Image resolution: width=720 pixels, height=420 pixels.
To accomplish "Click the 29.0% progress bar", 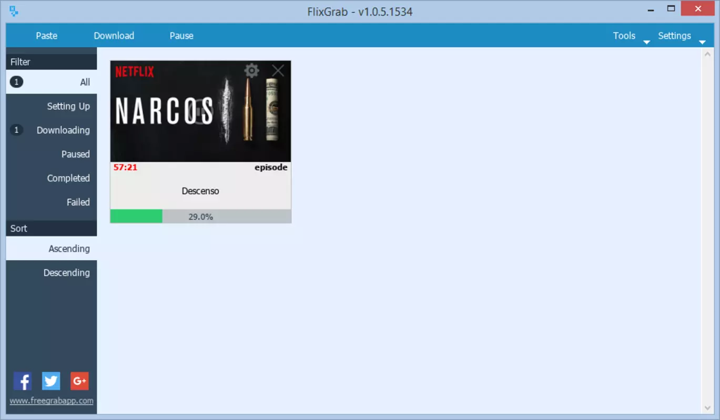I will point(200,216).
